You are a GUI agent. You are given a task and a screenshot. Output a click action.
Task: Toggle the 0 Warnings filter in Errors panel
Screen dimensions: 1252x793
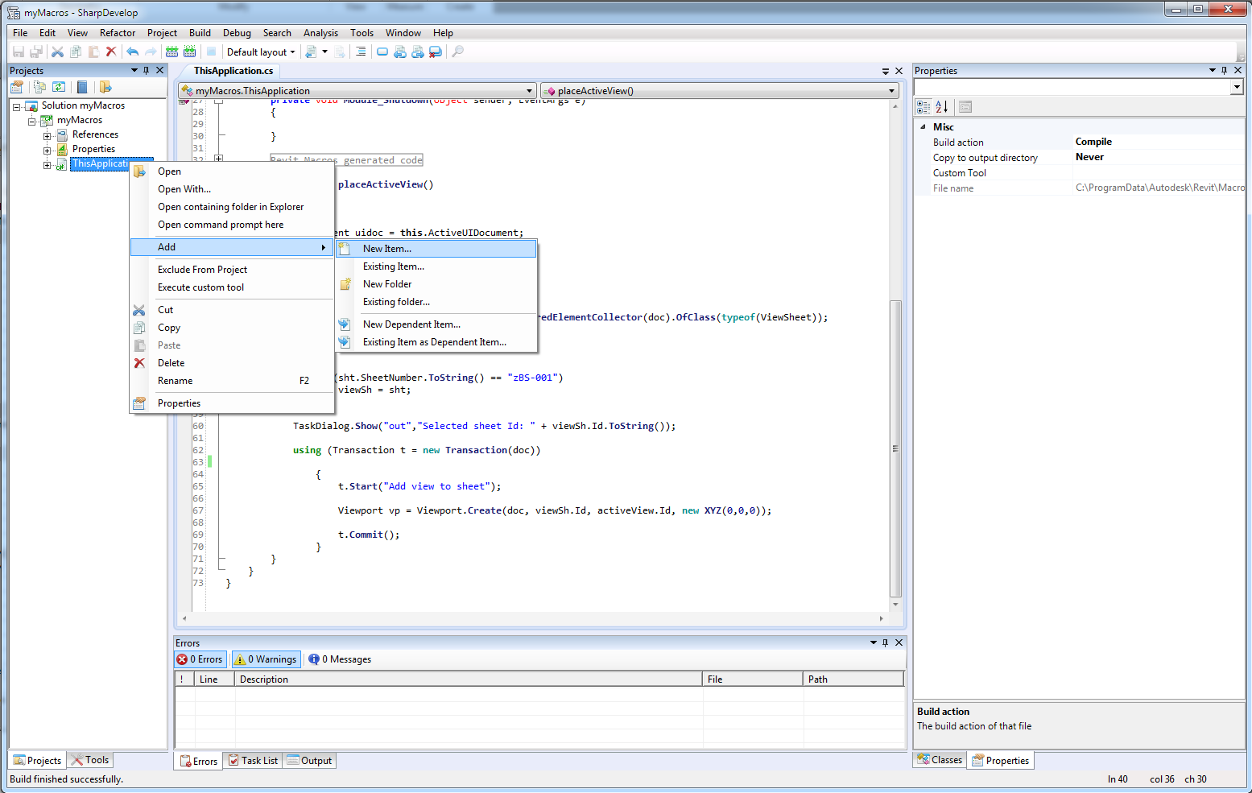pyautogui.click(x=265, y=659)
